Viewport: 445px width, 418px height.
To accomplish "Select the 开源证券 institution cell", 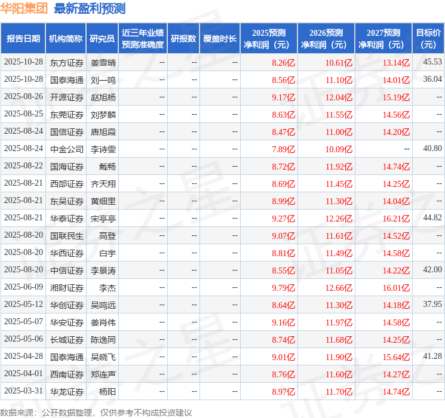I will tap(67, 97).
